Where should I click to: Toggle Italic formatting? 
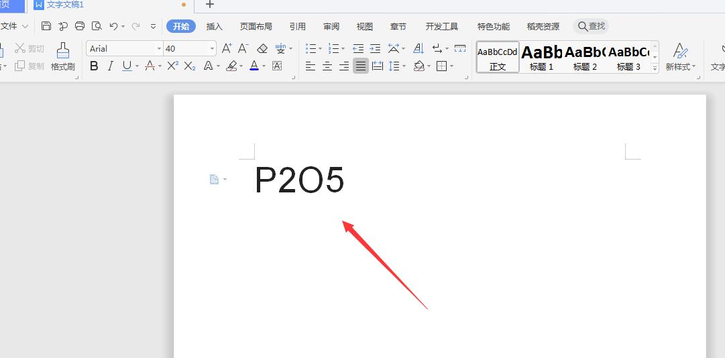(x=111, y=66)
